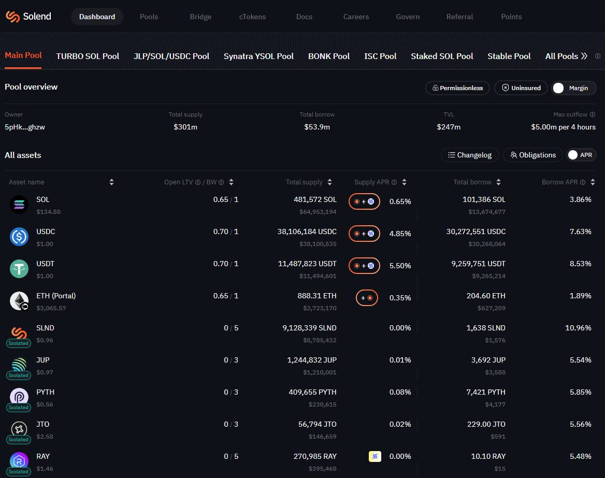
Task: Sort by Total borrow column
Action: 498,182
